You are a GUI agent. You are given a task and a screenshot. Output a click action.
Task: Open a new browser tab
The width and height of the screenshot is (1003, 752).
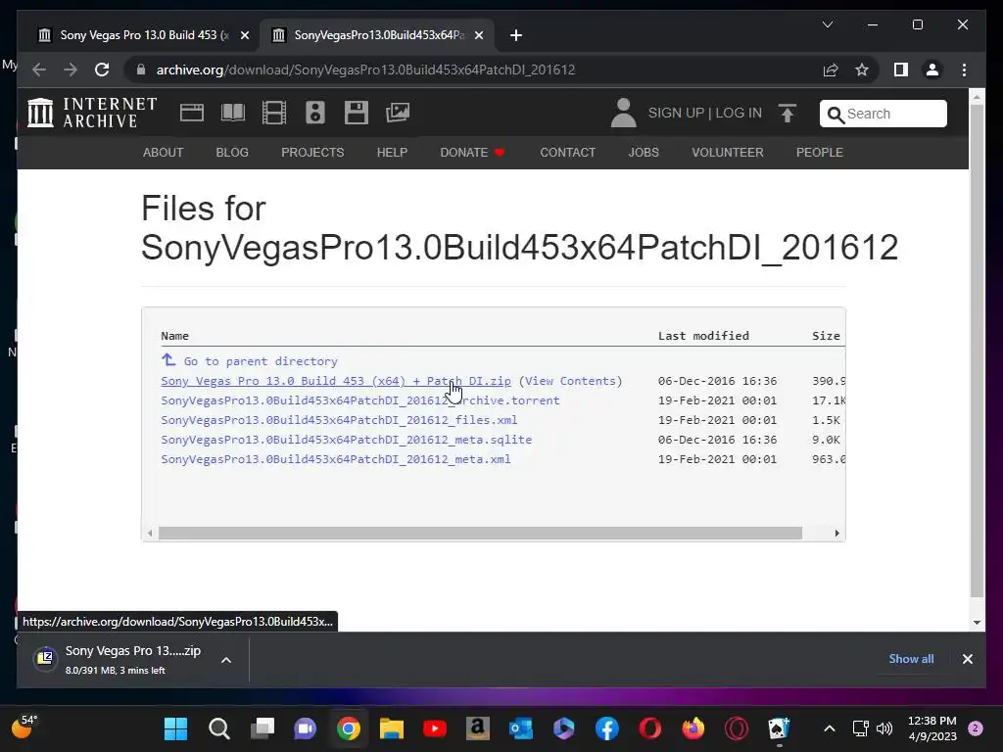[x=516, y=35]
